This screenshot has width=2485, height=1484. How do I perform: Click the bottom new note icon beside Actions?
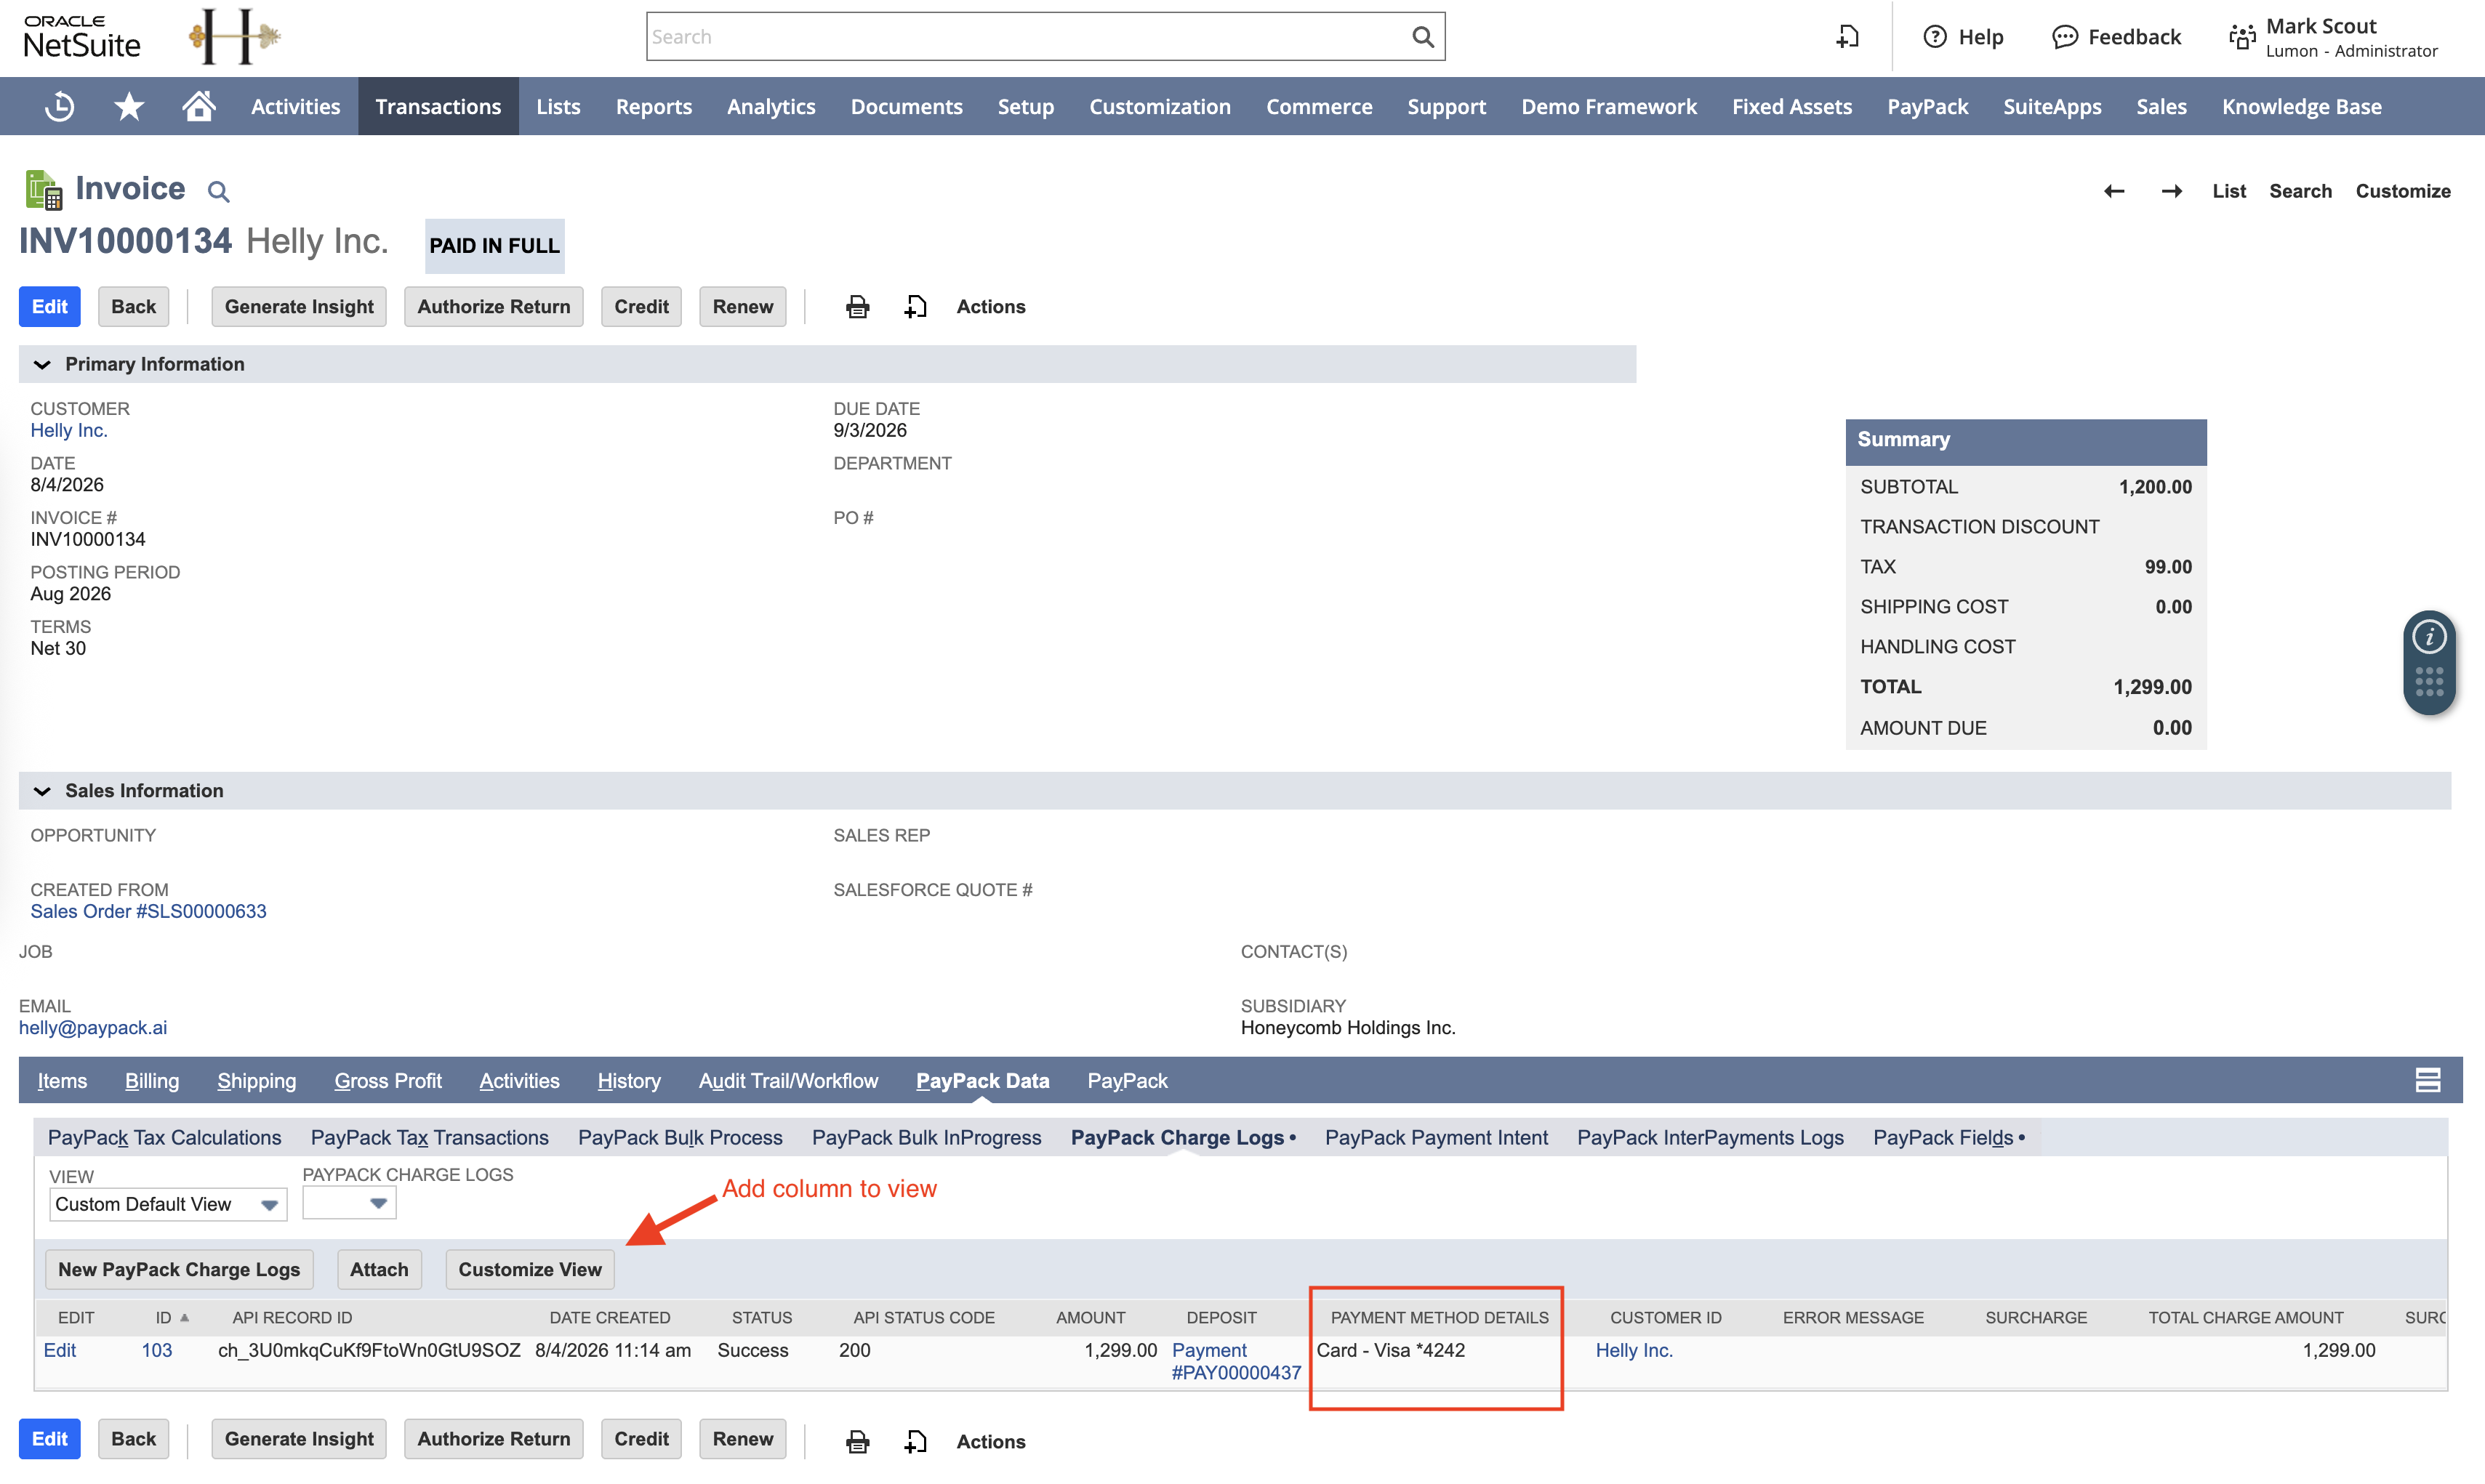(x=915, y=1441)
